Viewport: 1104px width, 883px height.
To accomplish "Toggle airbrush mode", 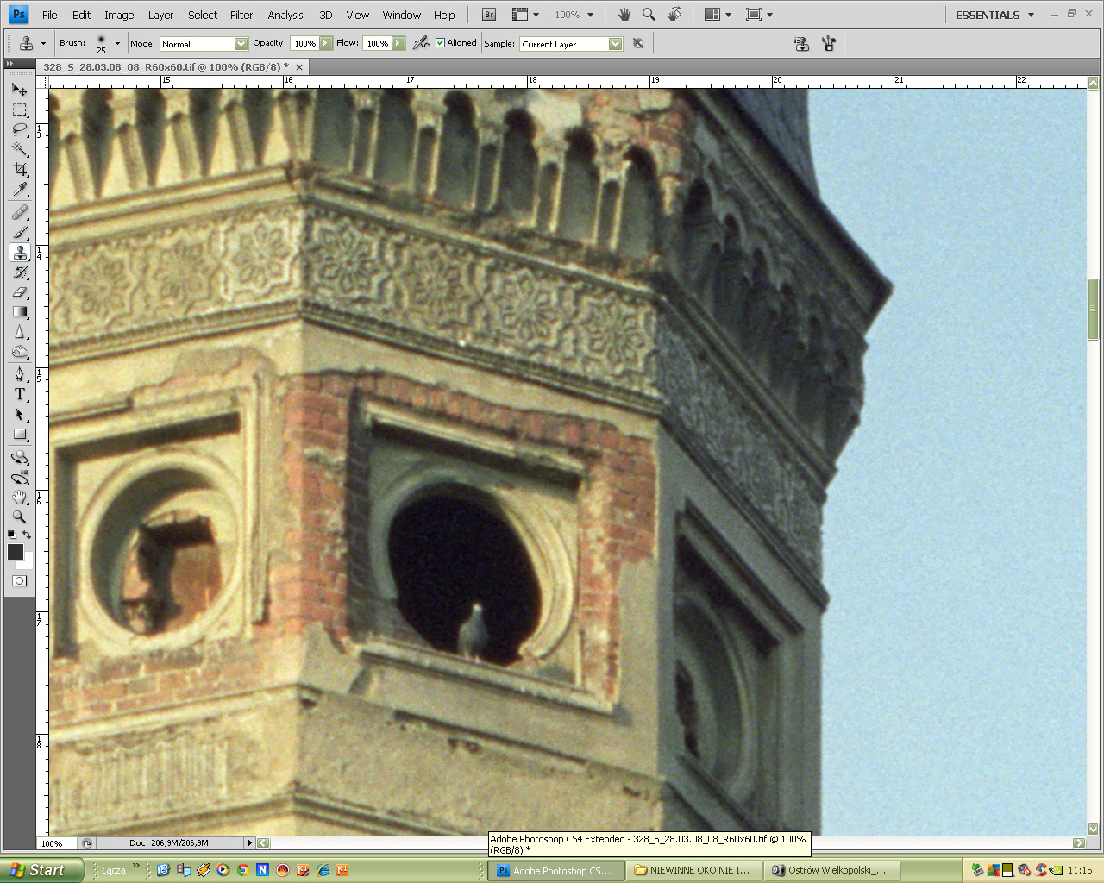I will [421, 43].
